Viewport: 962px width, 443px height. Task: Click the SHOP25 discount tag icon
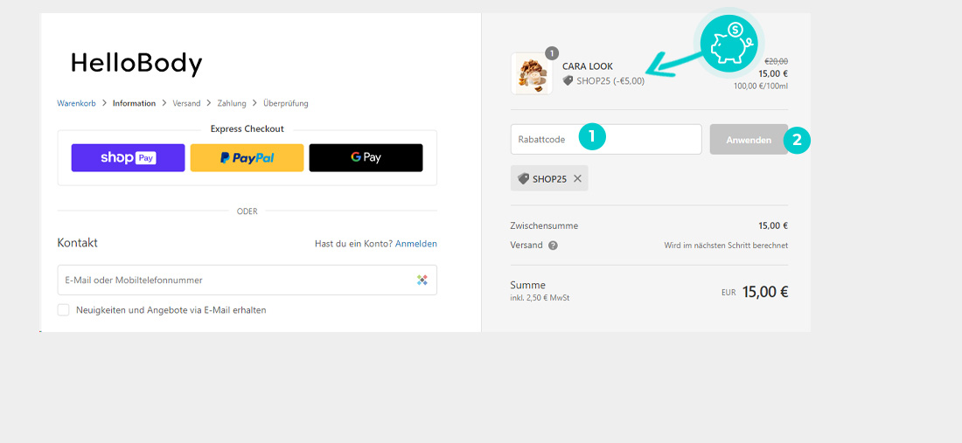[523, 179]
